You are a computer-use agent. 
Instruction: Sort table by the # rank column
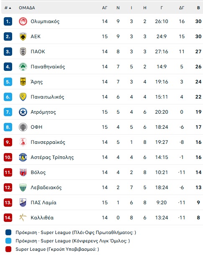click(x=8, y=8)
